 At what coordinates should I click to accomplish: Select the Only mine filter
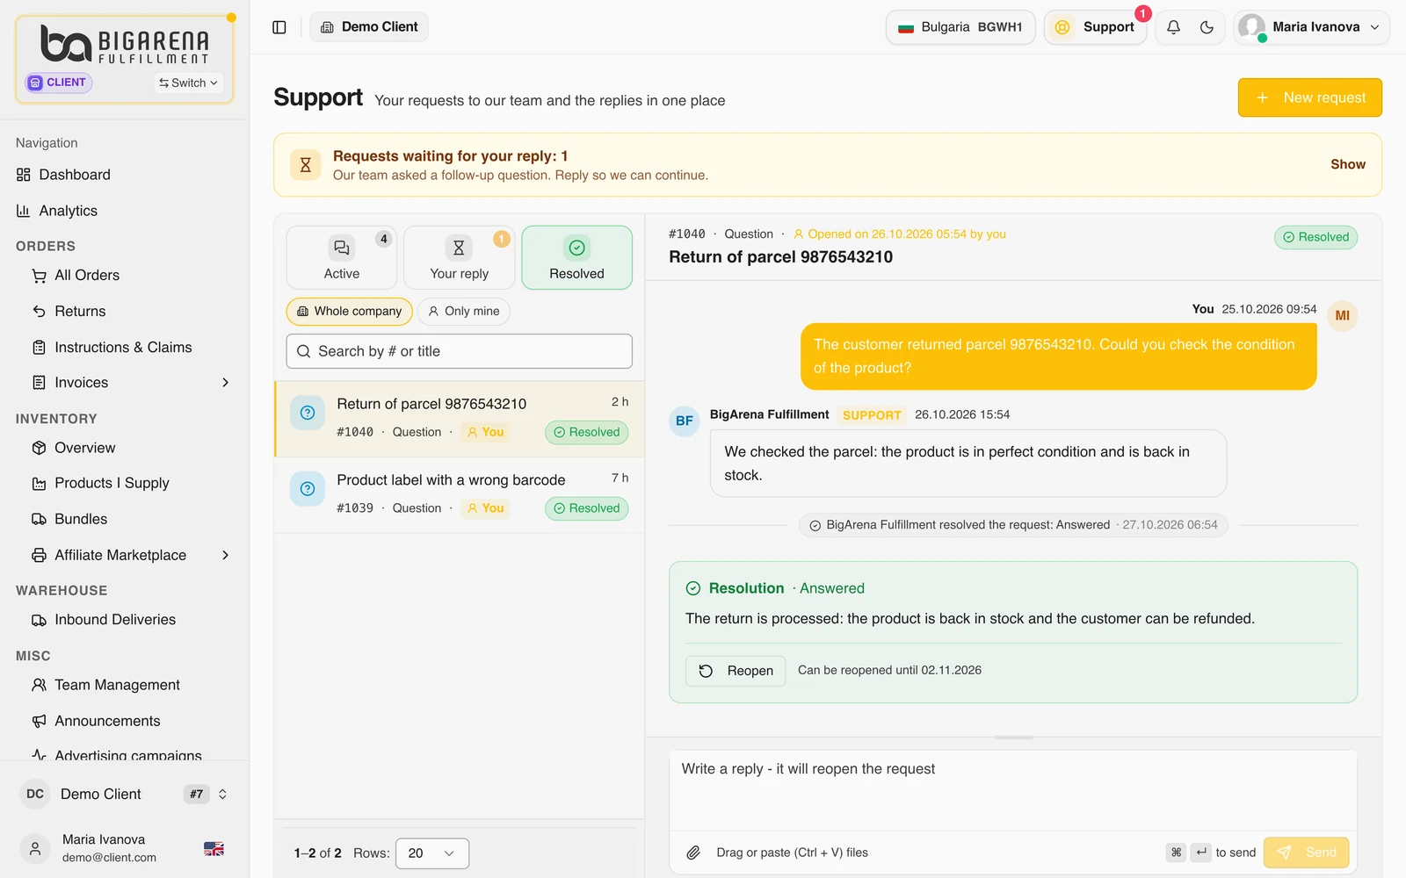pyautogui.click(x=463, y=312)
